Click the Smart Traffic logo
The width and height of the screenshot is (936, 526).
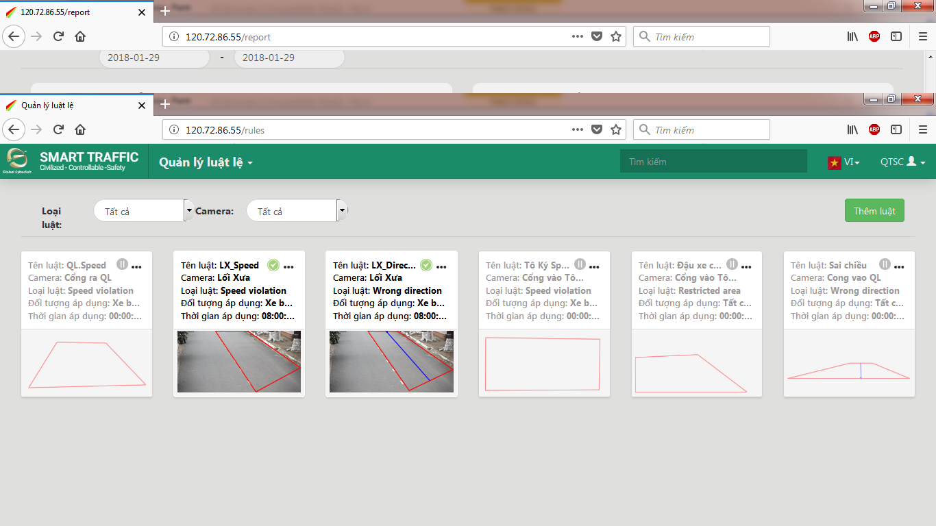[x=73, y=162]
